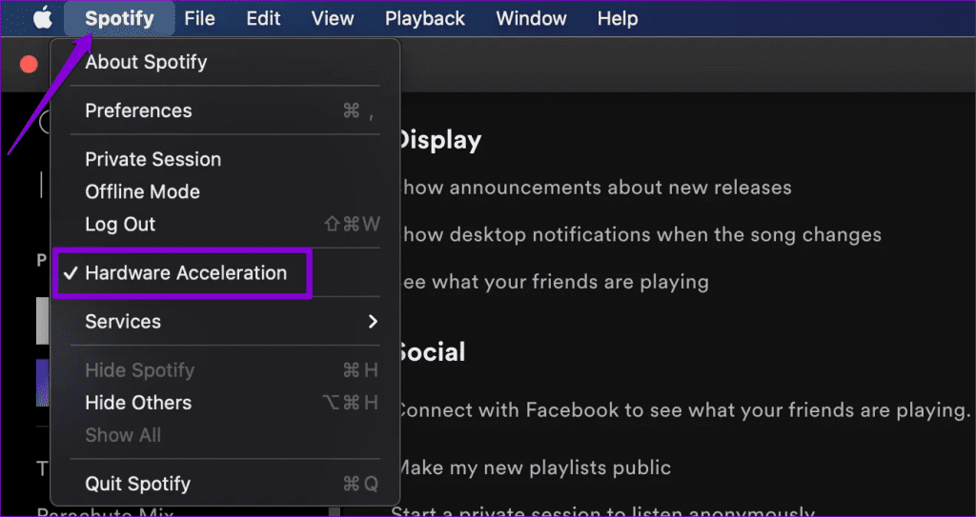Viewport: 976px width, 517px height.
Task: Open the Help menu
Action: coord(618,19)
